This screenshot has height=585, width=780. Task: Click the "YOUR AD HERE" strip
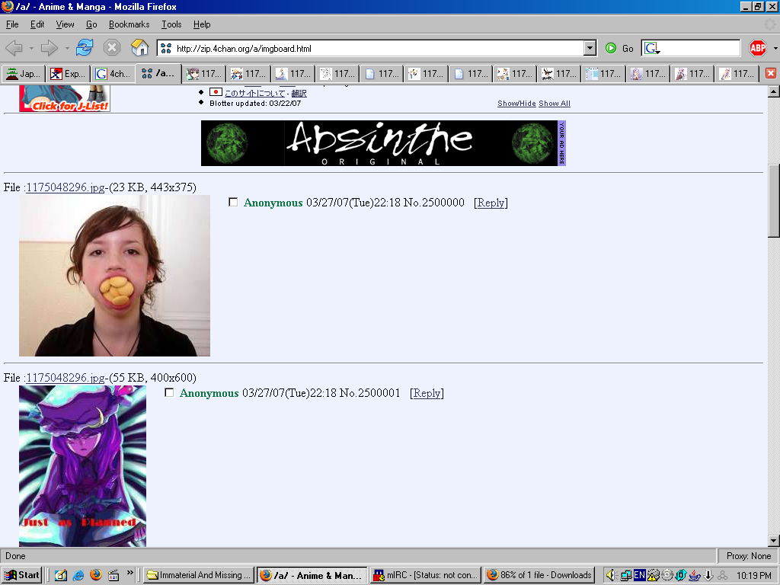562,143
